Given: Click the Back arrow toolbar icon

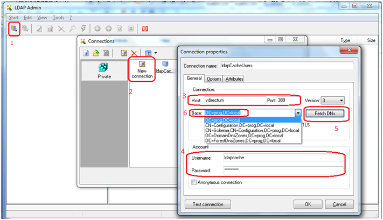Looking at the screenshot, I should point(98,29).
